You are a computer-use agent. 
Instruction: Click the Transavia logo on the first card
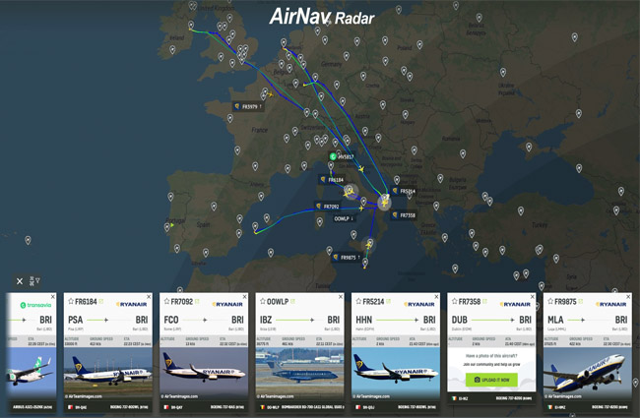35,305
